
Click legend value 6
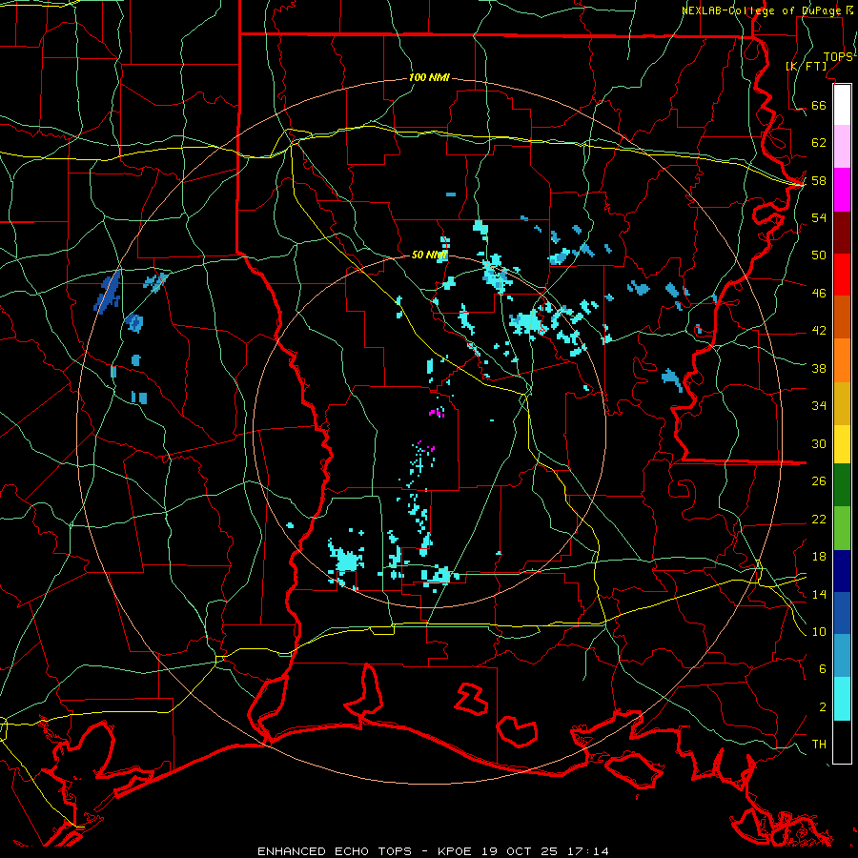pos(822,668)
